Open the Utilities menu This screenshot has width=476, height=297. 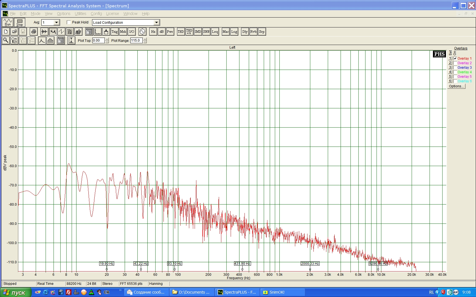tap(80, 14)
